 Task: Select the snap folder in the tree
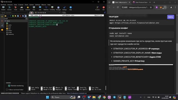coord(9,29)
